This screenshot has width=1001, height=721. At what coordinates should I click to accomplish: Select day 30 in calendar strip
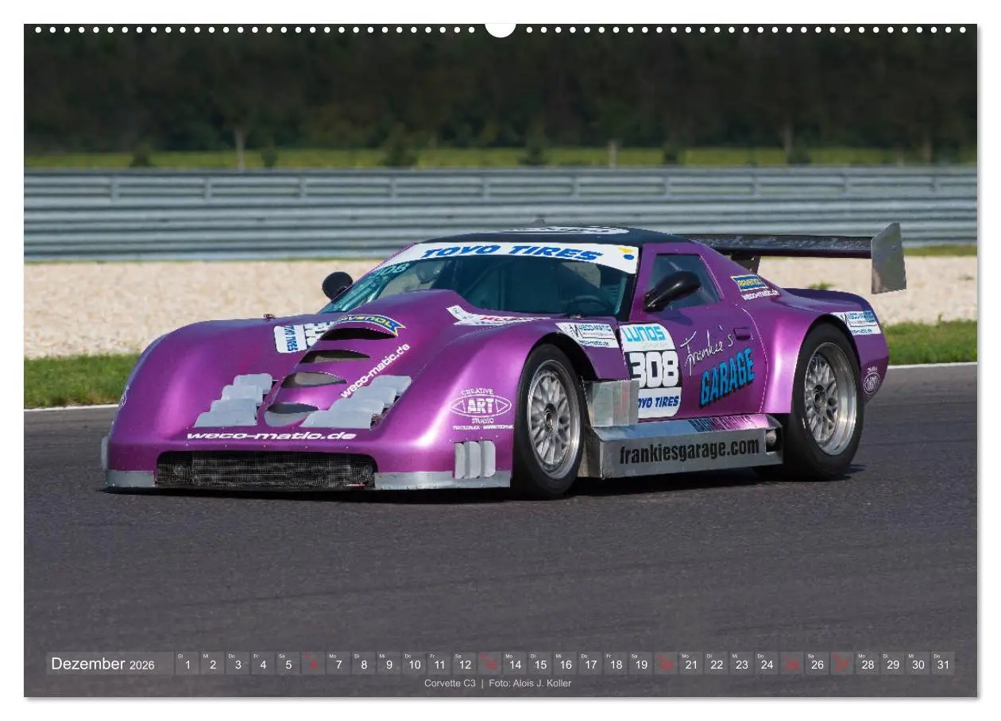pos(918,664)
